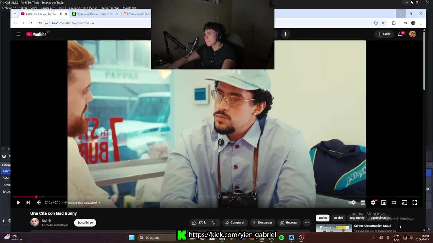Open Windows Start menu
This screenshot has height=243, width=433.
click(132, 238)
